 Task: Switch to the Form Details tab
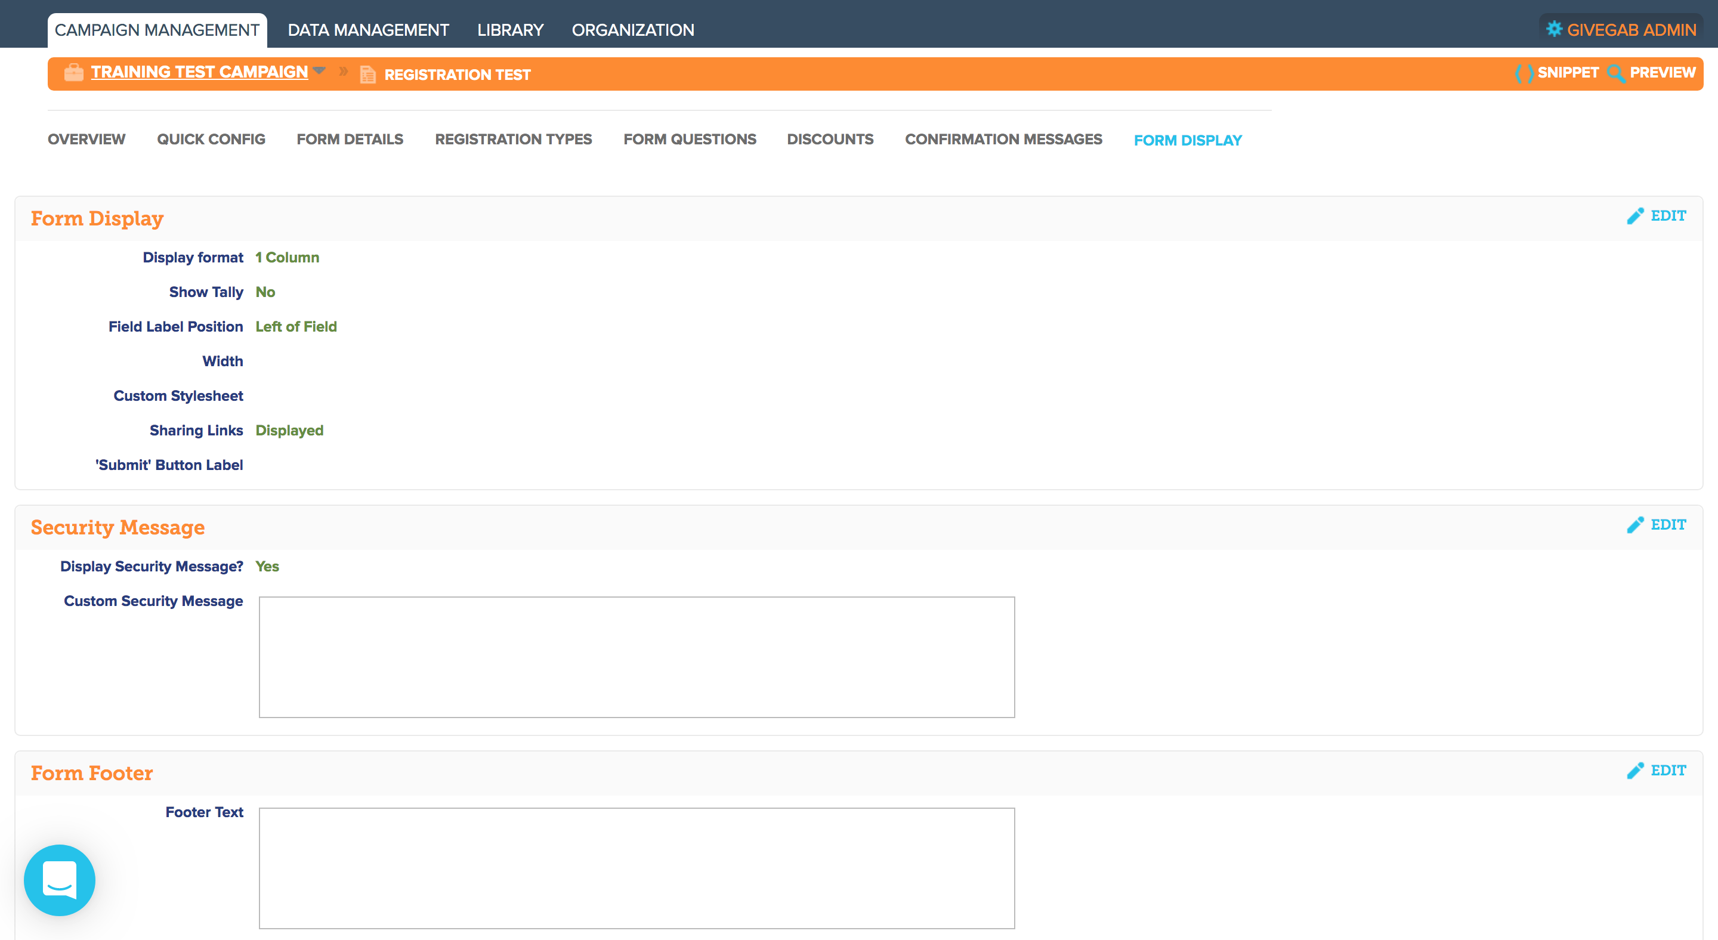(350, 140)
